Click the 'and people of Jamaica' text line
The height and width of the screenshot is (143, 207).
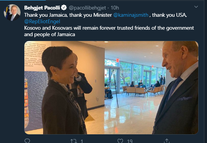point(50,35)
